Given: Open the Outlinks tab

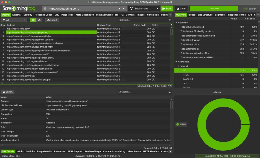Looking at the screenshot, I should [x=30, y=151].
